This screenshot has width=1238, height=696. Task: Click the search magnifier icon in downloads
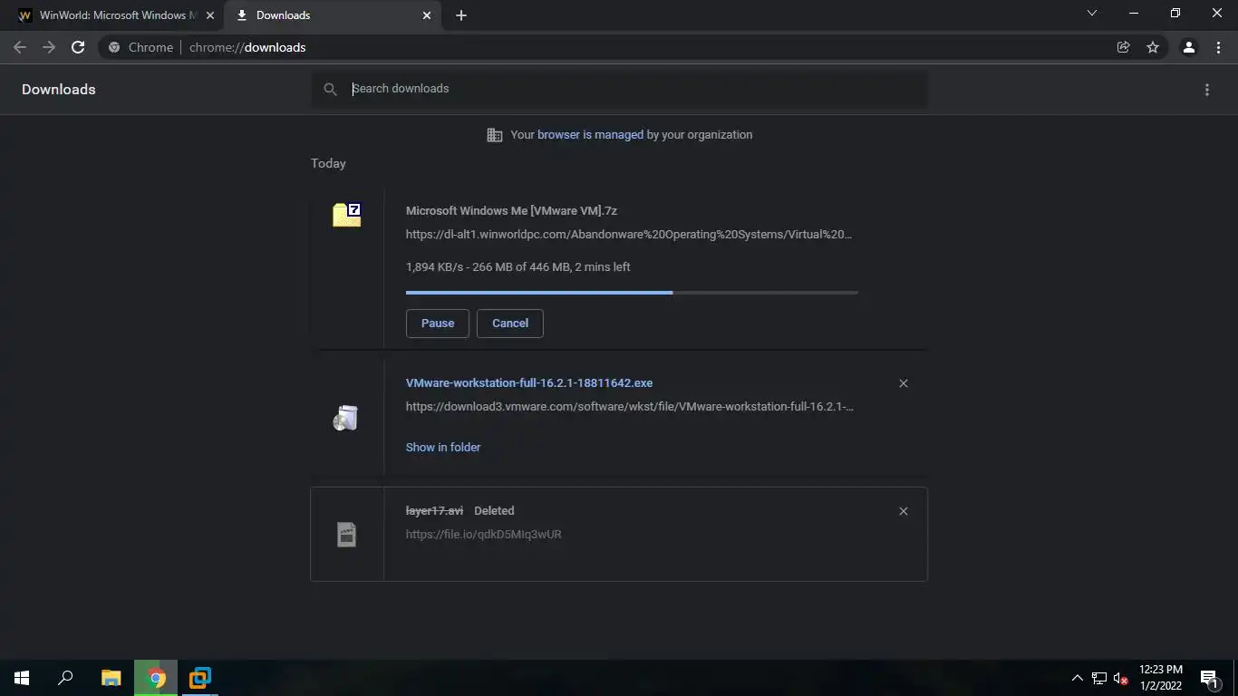330,89
